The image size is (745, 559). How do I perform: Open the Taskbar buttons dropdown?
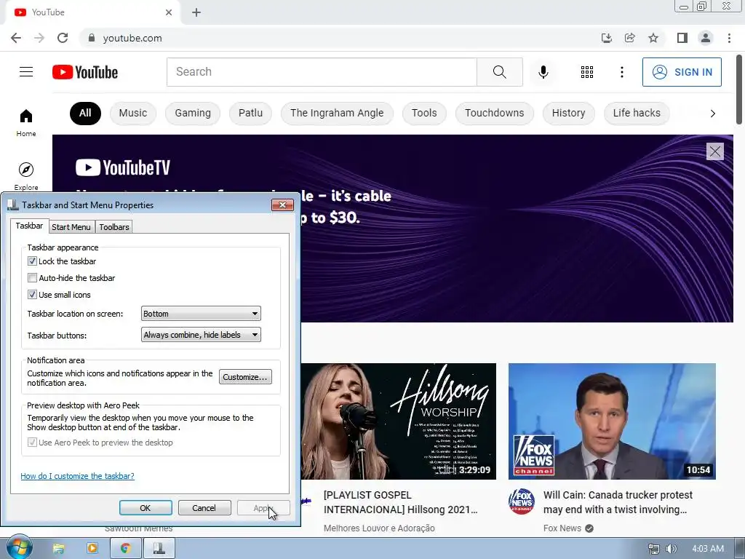tap(201, 335)
